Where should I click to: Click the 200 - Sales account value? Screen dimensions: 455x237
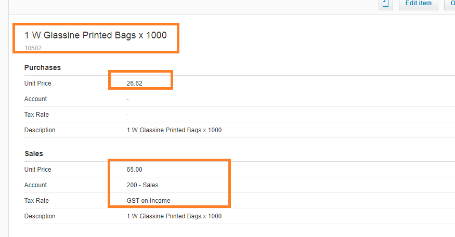(142, 185)
